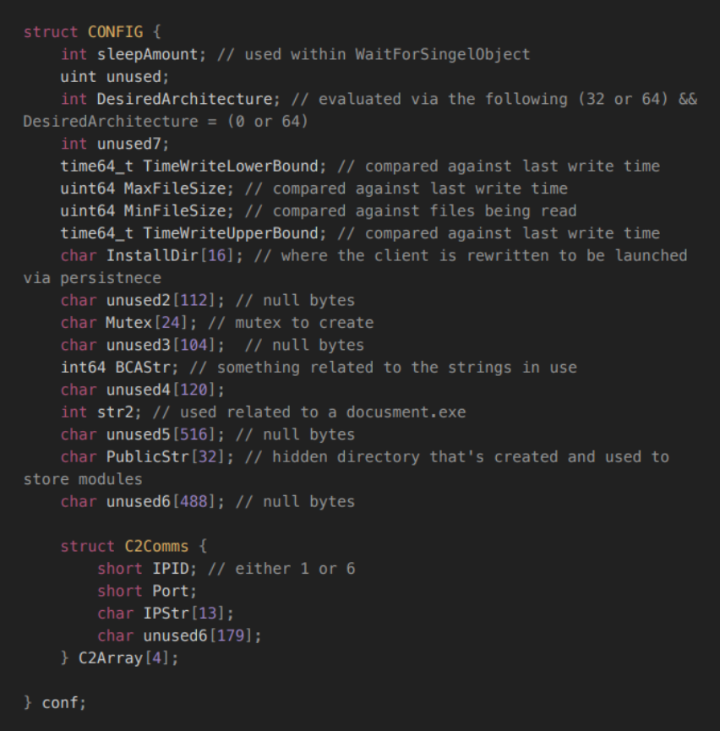
Task: Click the WaitForSingelObject comment text
Action: 442,54
